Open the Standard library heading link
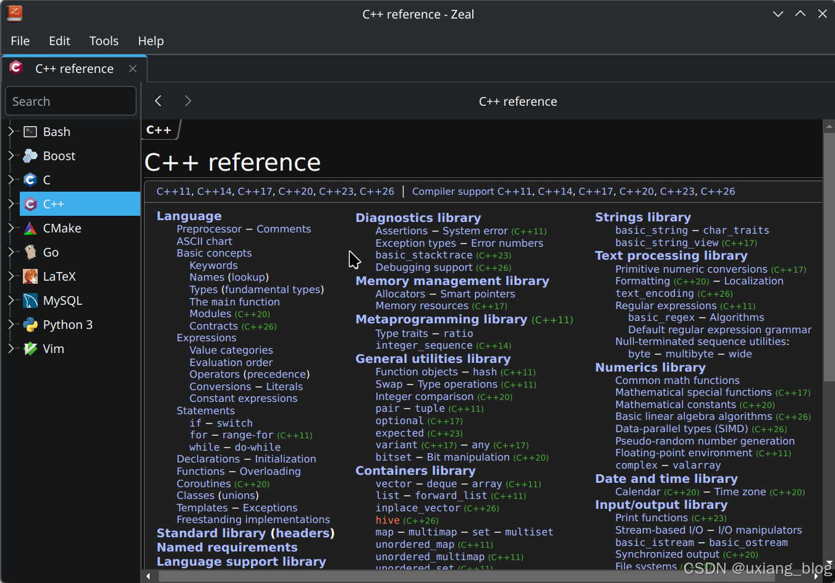Image resolution: width=835 pixels, height=583 pixels. point(211,533)
